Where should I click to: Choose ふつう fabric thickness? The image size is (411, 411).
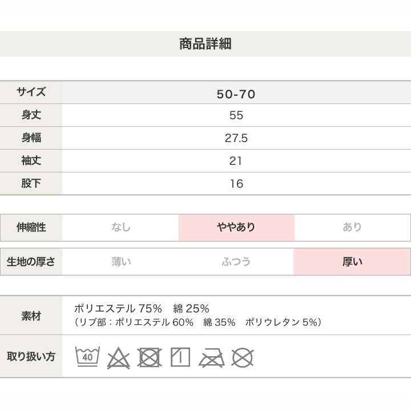tap(236, 262)
